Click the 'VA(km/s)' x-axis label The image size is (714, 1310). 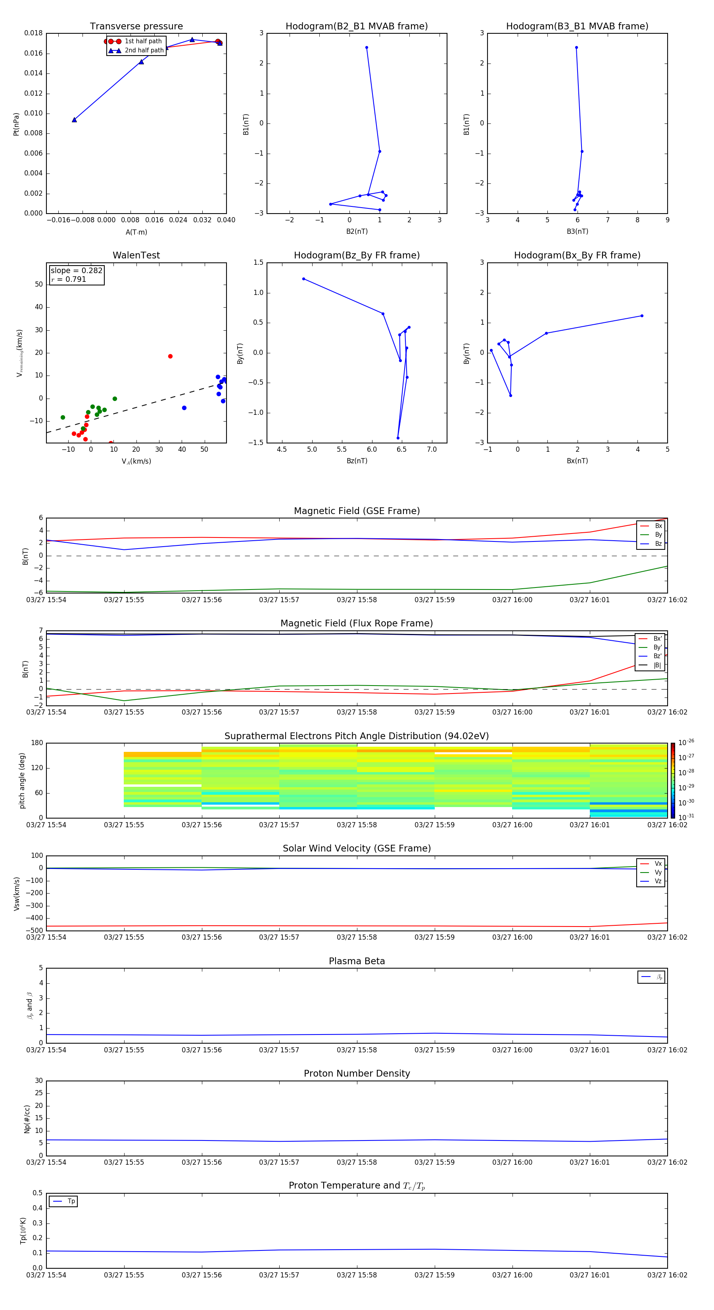[x=136, y=461]
